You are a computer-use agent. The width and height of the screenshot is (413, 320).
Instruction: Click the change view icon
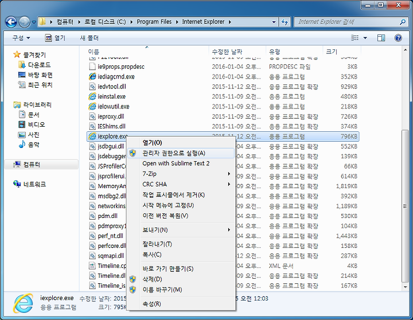(355, 38)
